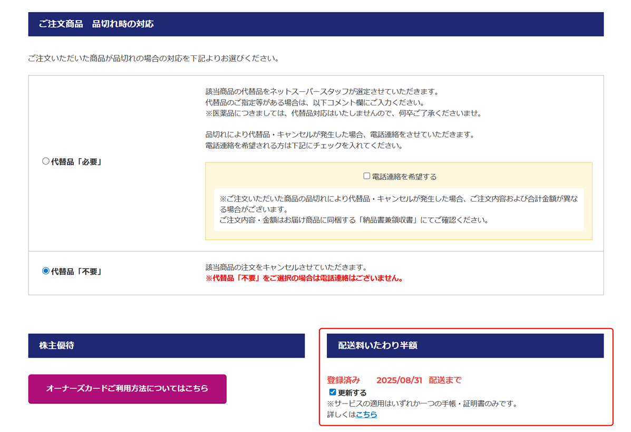Select the 代替品「不要」 radio button
This screenshot has height=432, width=631.
pos(45,271)
